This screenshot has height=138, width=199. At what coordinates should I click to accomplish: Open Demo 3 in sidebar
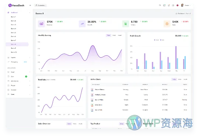(13, 25)
